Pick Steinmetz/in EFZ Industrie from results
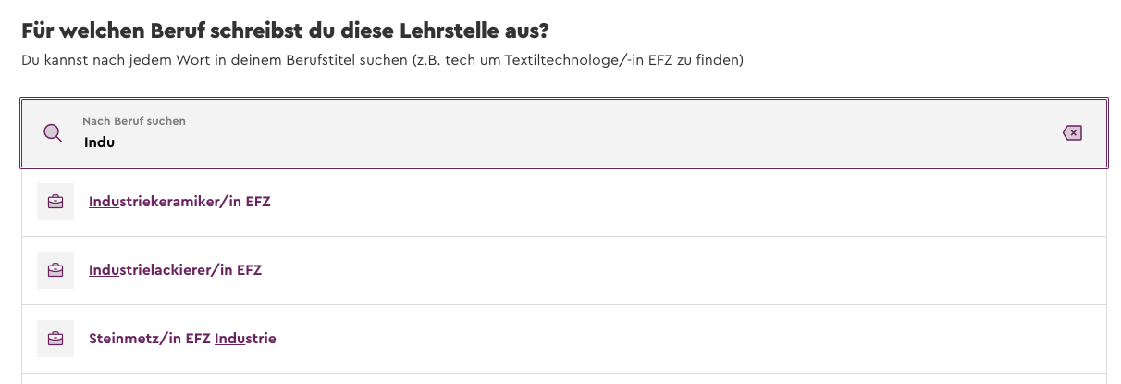Image resolution: width=1121 pixels, height=384 pixels. coord(182,339)
